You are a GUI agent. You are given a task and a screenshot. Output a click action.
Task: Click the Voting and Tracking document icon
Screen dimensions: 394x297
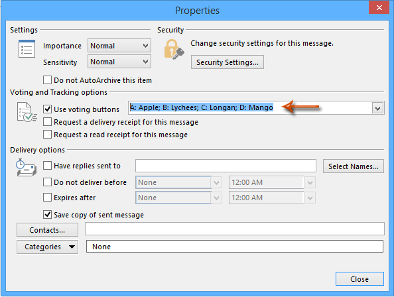[27, 112]
